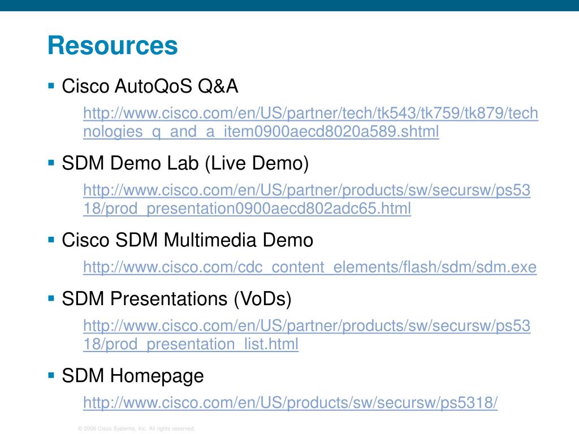Click the second line of the AutoQoS URL
The image size is (579, 434).
[x=261, y=132]
